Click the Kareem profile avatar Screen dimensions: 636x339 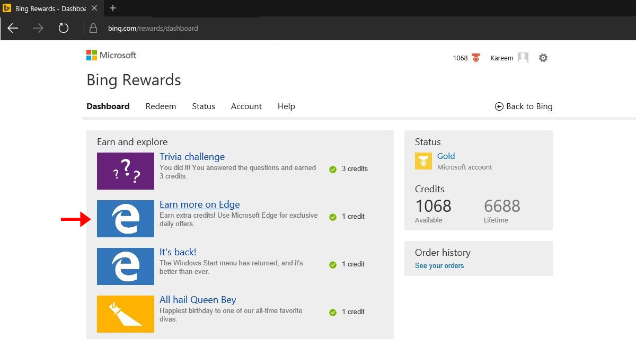pos(523,58)
